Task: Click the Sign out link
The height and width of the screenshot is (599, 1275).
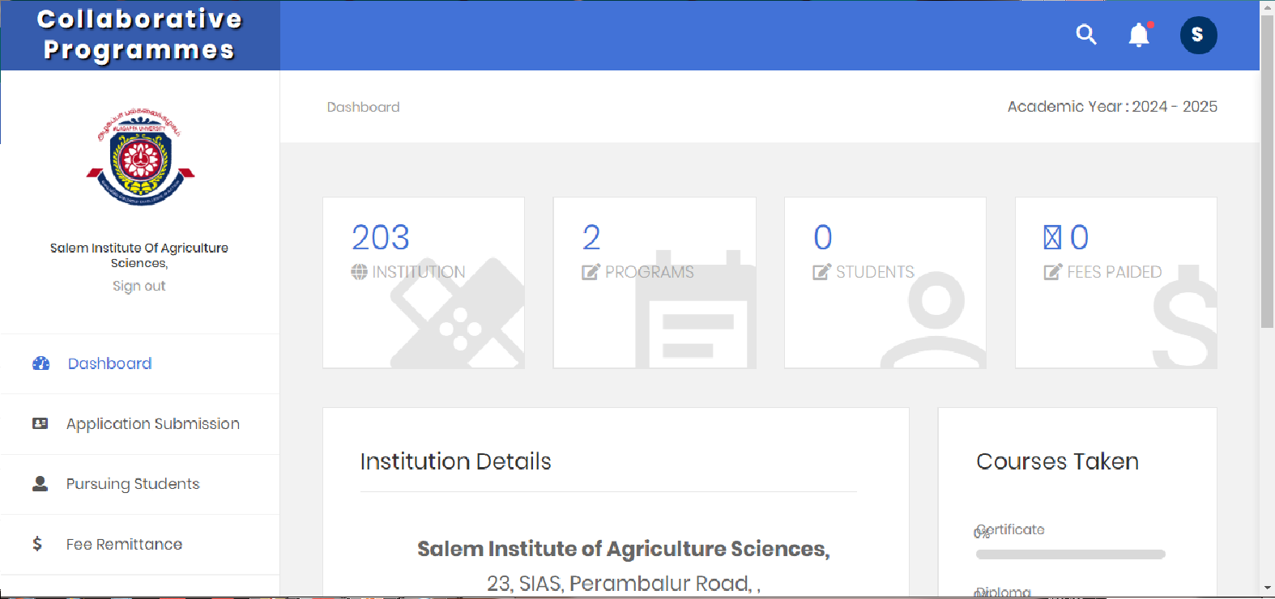Action: coord(139,286)
